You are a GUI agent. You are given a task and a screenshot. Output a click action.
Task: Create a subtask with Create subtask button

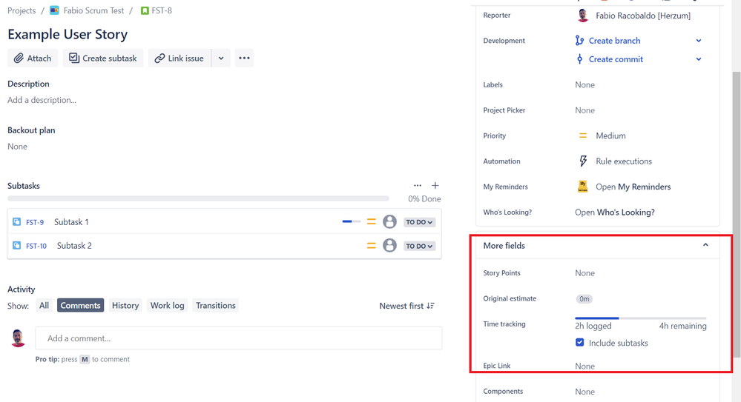point(102,58)
